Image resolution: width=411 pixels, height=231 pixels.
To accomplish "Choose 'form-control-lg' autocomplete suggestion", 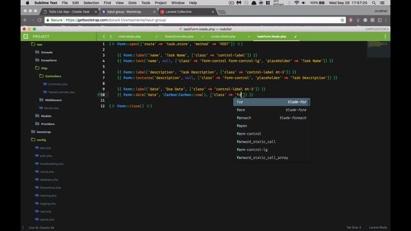I will (272, 150).
